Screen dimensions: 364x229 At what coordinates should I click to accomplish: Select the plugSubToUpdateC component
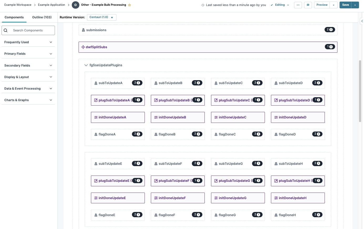[238, 100]
